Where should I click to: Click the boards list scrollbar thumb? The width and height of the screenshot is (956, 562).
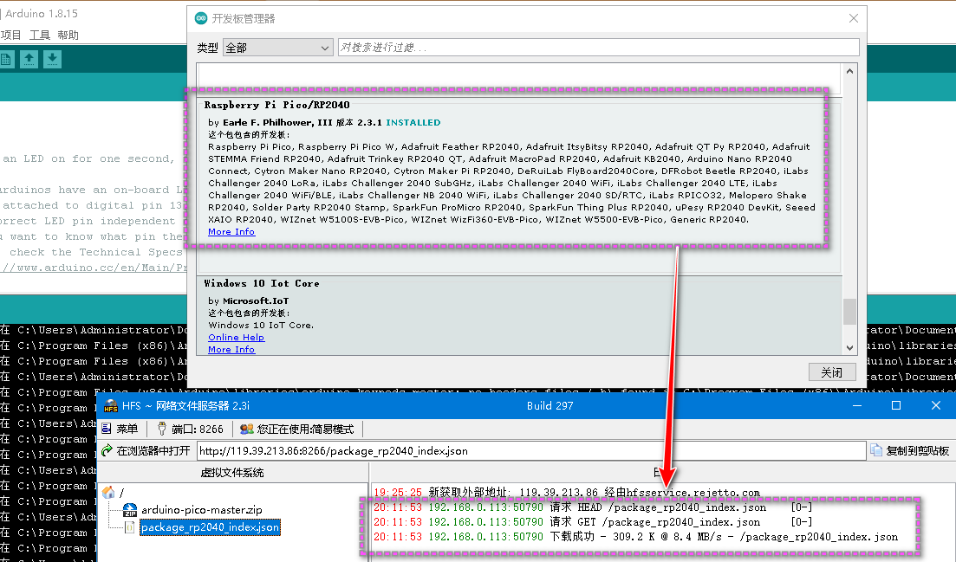[850, 311]
